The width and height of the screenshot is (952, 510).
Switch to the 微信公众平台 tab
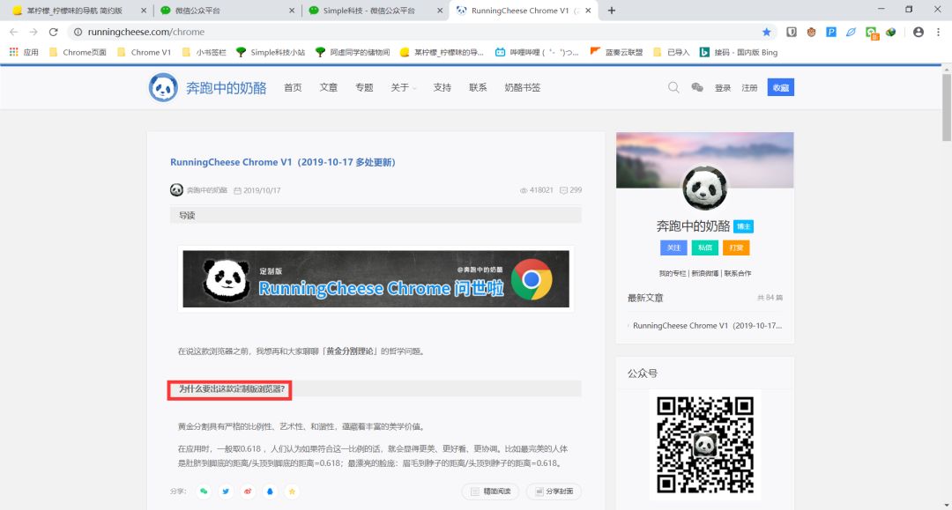coord(225,11)
